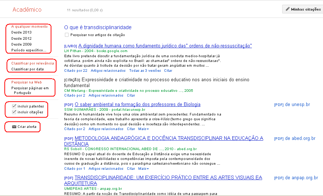
Task: Open Citado por 22 link
Action: point(76,71)
